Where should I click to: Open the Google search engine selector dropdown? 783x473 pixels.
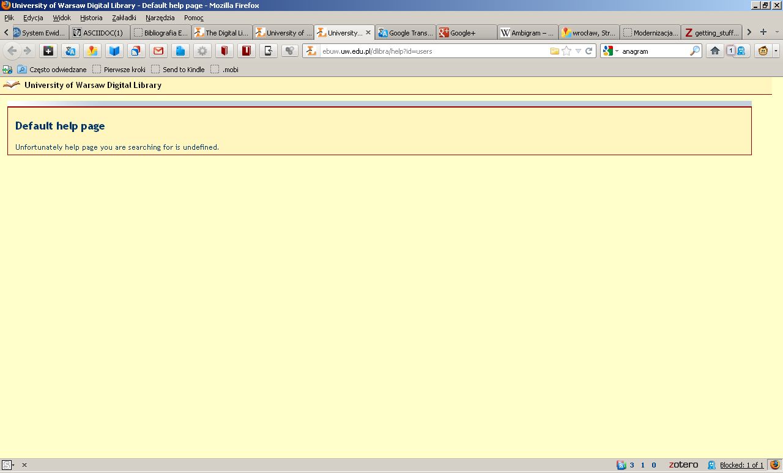click(x=610, y=51)
